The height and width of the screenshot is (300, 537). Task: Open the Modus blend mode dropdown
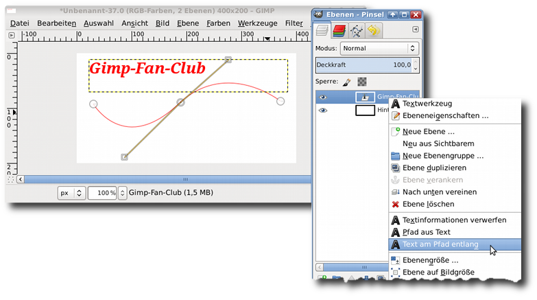(379, 48)
